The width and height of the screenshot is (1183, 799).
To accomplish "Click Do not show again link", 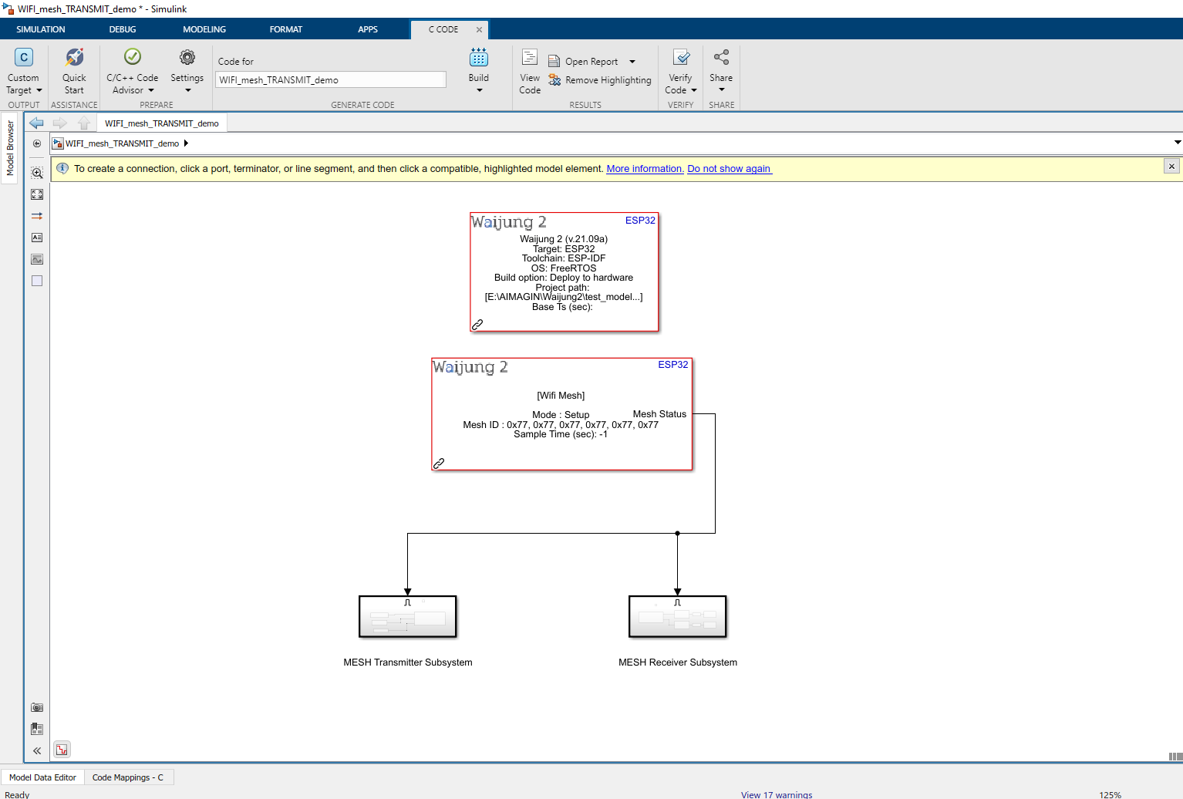I will (x=729, y=169).
